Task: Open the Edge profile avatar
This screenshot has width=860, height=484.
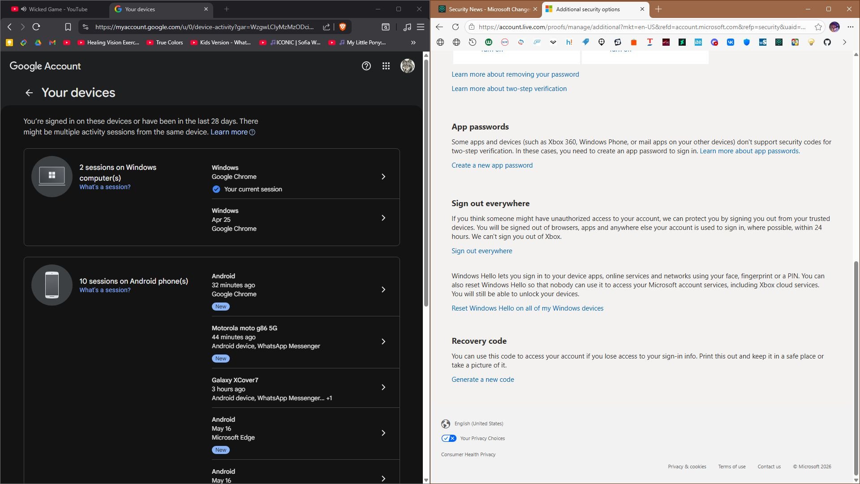Action: [834, 27]
